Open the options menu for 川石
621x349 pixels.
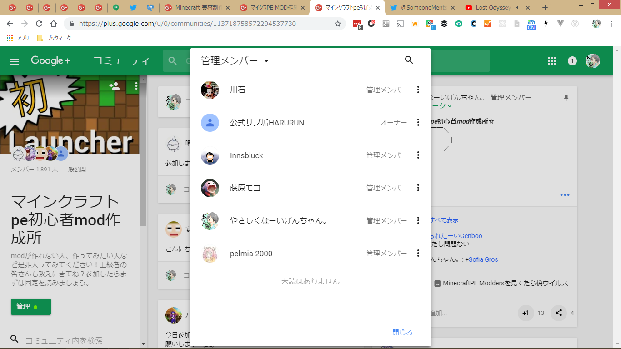pos(418,90)
